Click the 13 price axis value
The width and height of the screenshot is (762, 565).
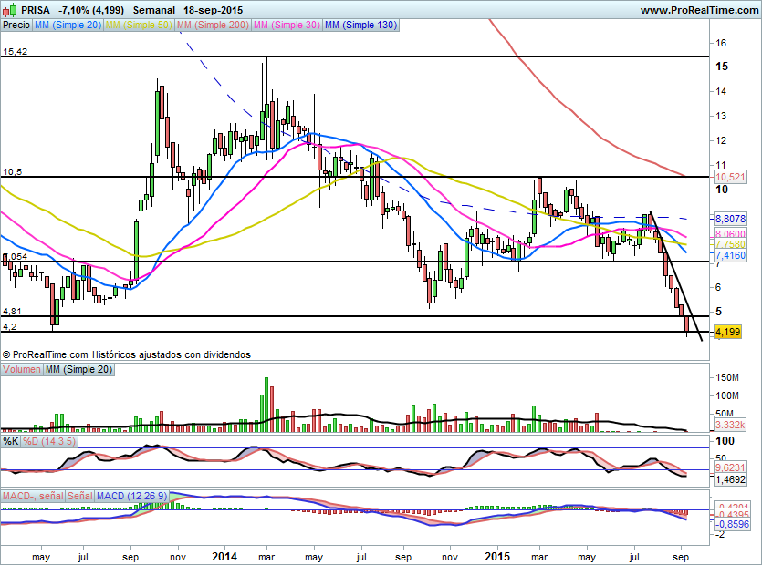[x=721, y=116]
